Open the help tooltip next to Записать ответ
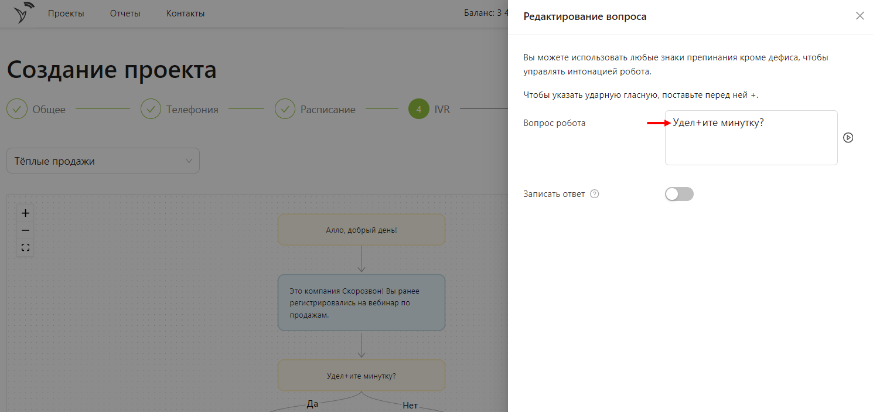 (594, 194)
